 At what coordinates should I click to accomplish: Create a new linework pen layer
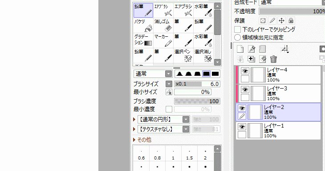coord(252,49)
